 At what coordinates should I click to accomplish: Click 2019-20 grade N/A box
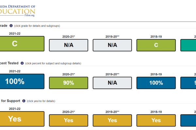tap(112, 45)
